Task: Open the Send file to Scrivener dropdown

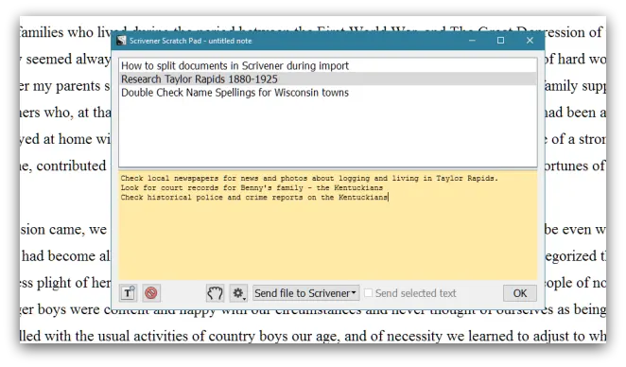Action: tap(305, 293)
